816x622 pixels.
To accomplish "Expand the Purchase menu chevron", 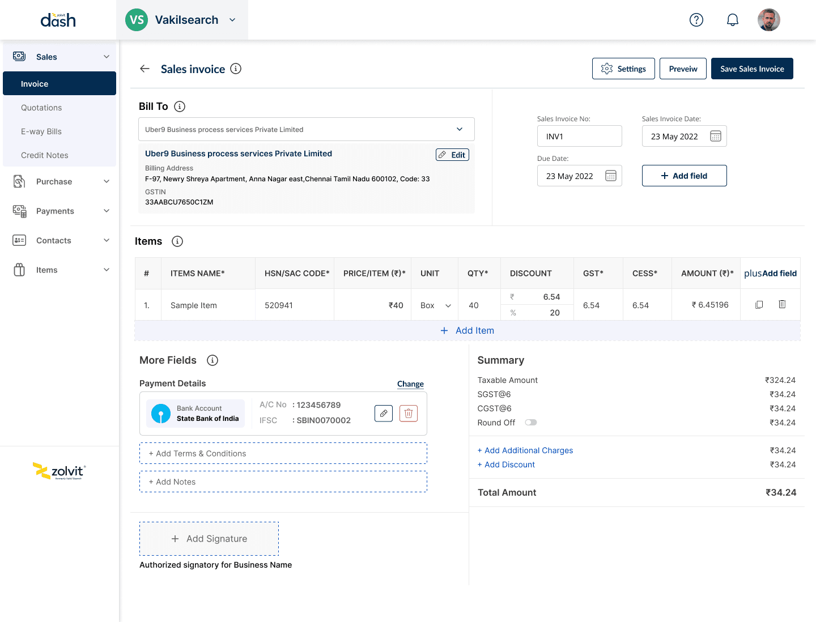I will [x=107, y=181].
